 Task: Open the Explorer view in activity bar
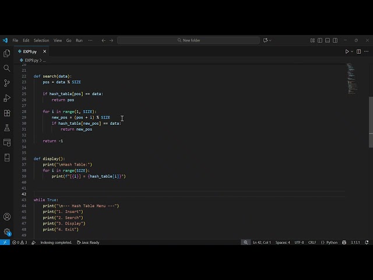pyautogui.click(x=7, y=53)
